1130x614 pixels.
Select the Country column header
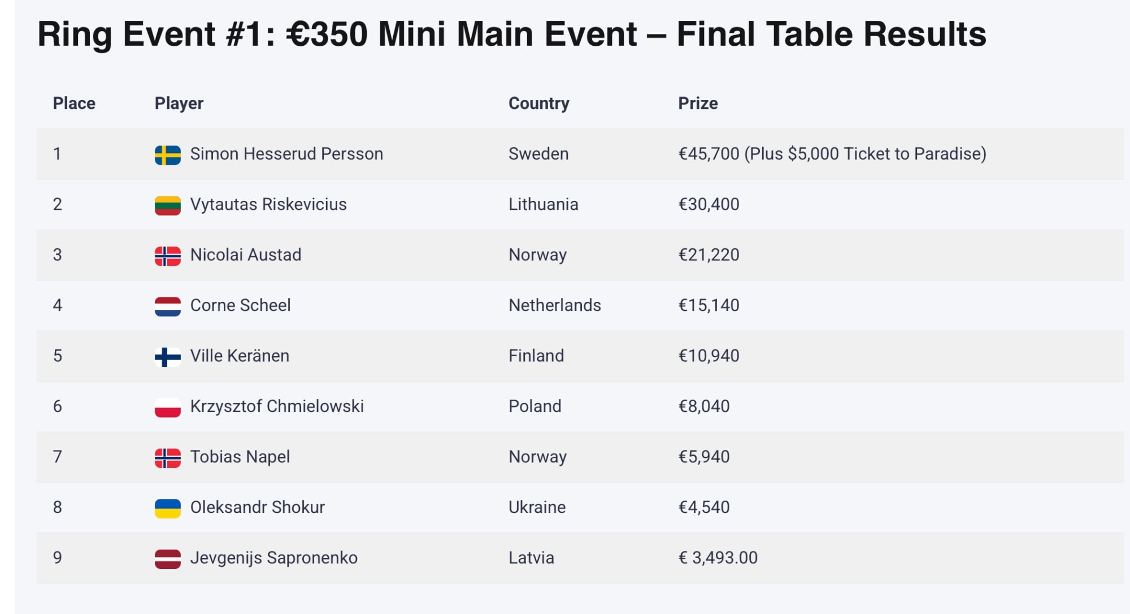(539, 103)
